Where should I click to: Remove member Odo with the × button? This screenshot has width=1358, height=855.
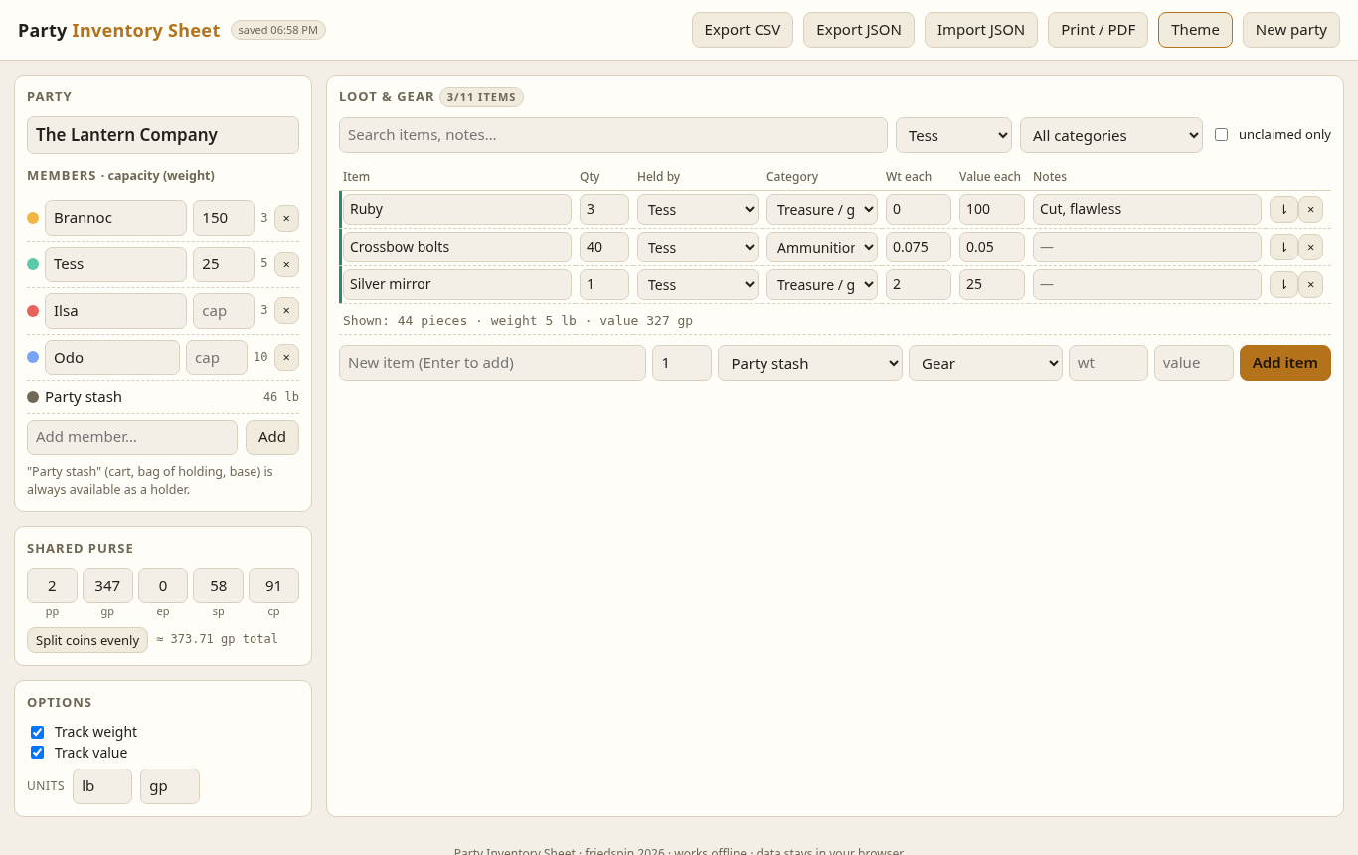coord(286,357)
